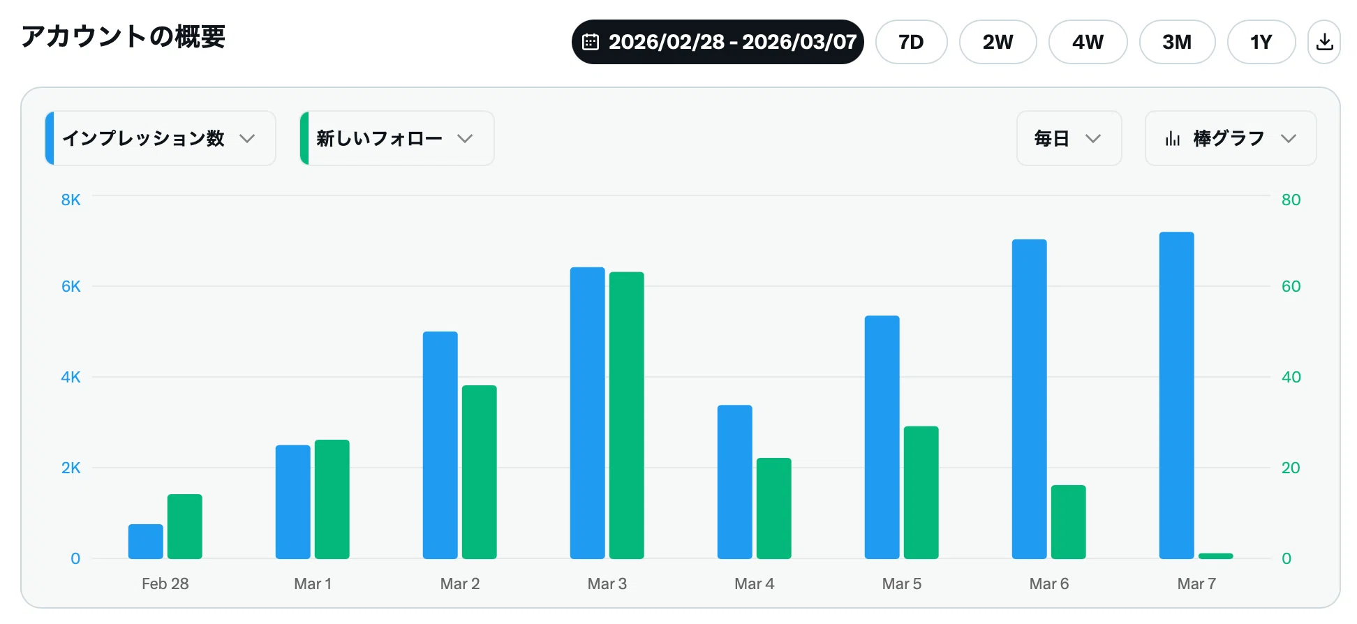1357x624 pixels.
Task: Click the green 20 right axis label
Action: coord(1291,468)
